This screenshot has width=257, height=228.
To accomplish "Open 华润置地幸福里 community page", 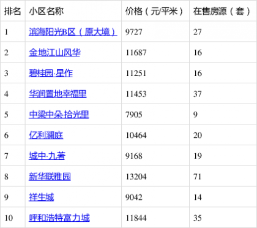I will (58, 94).
